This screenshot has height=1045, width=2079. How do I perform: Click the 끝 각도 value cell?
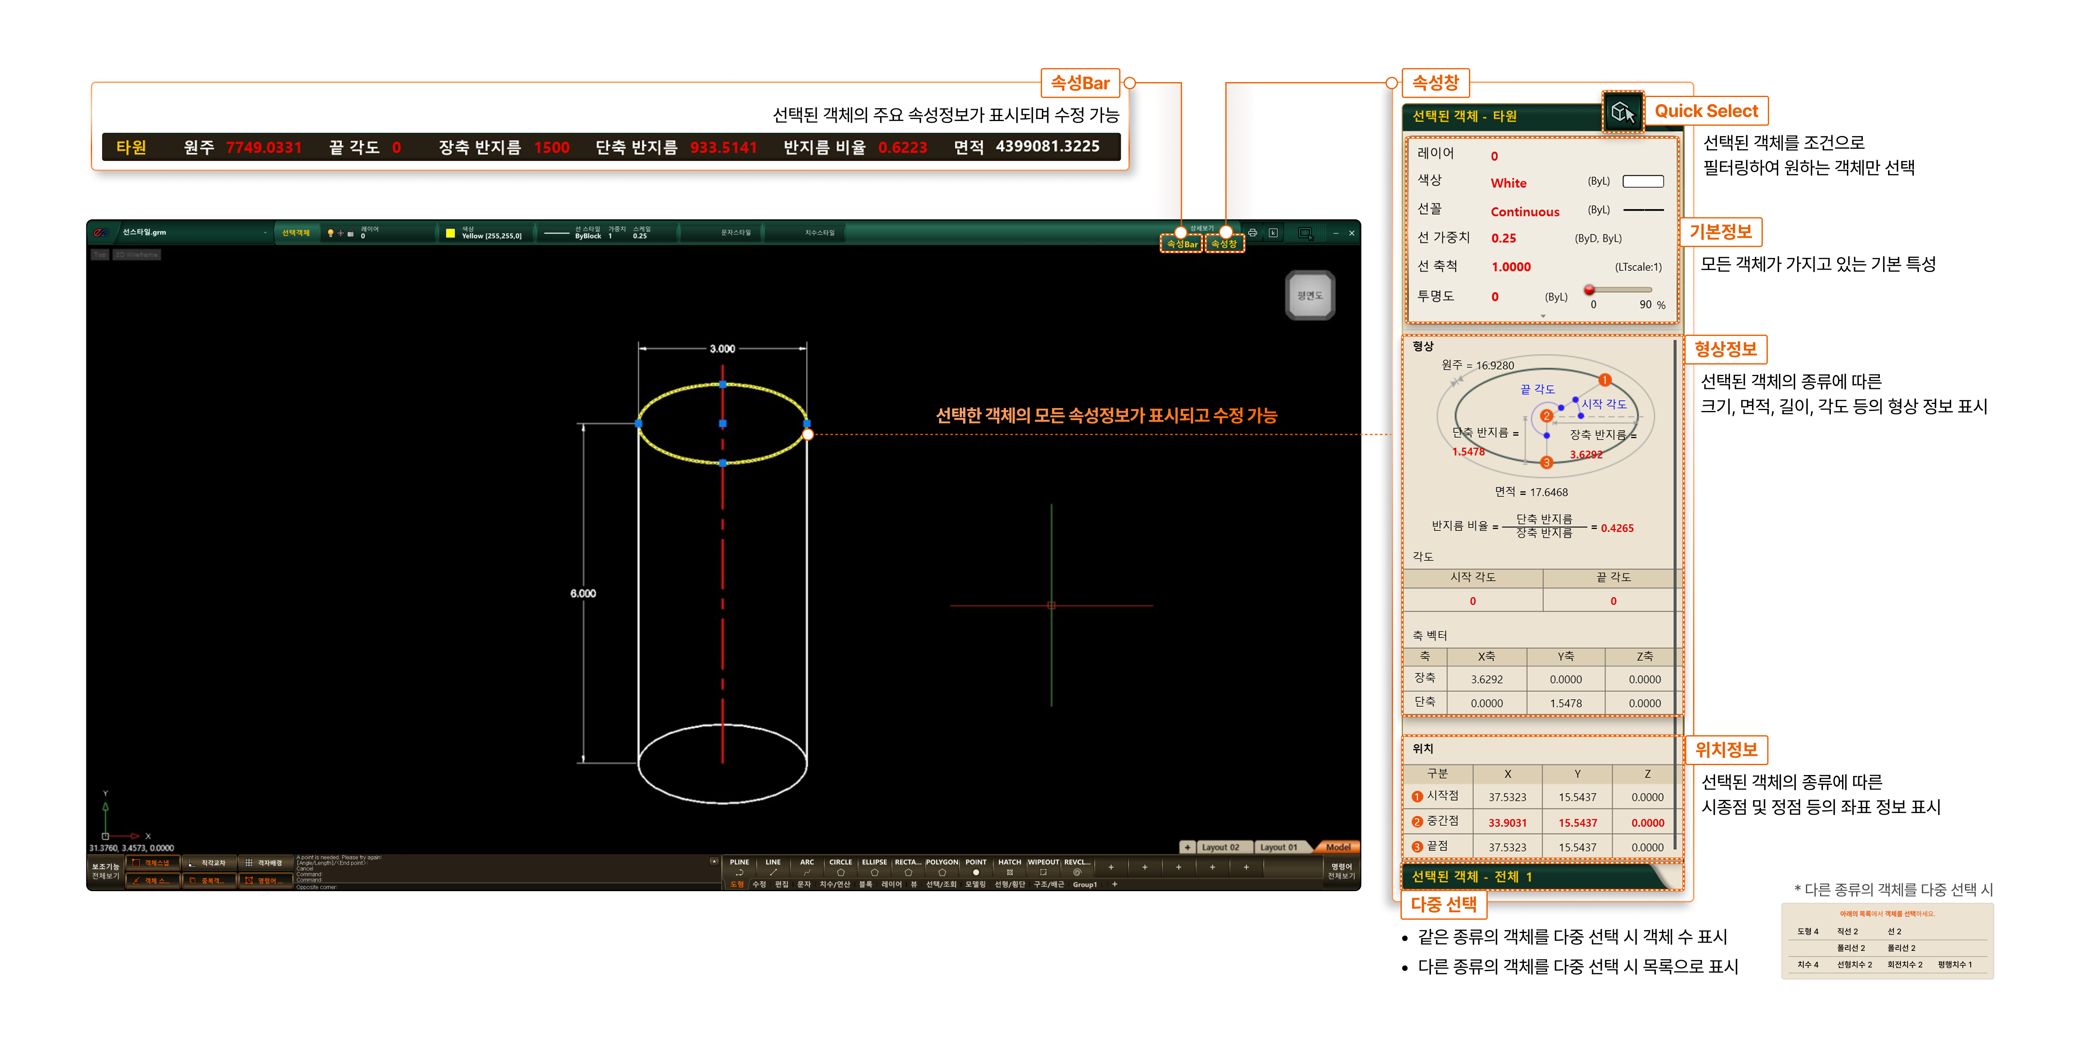1613,602
